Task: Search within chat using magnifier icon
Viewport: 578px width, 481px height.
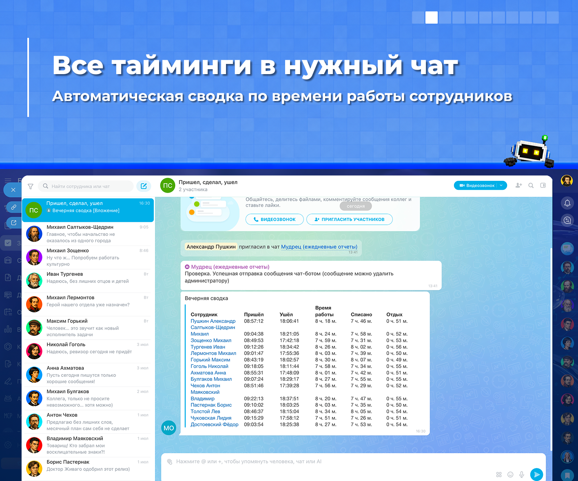Action: point(531,185)
